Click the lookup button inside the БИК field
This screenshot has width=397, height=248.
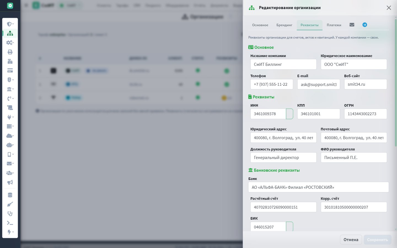(289, 227)
